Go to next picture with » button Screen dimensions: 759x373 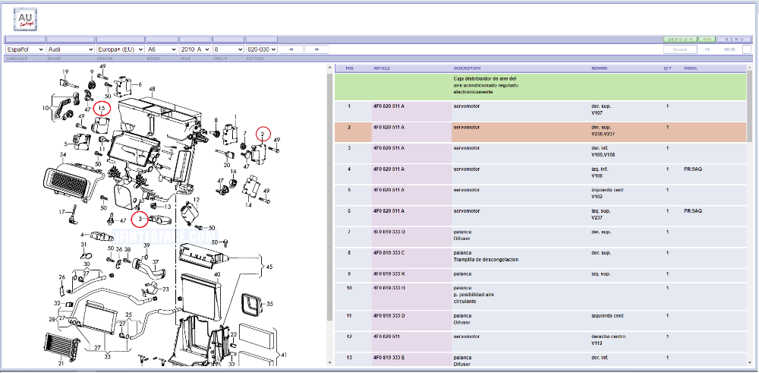coord(317,49)
